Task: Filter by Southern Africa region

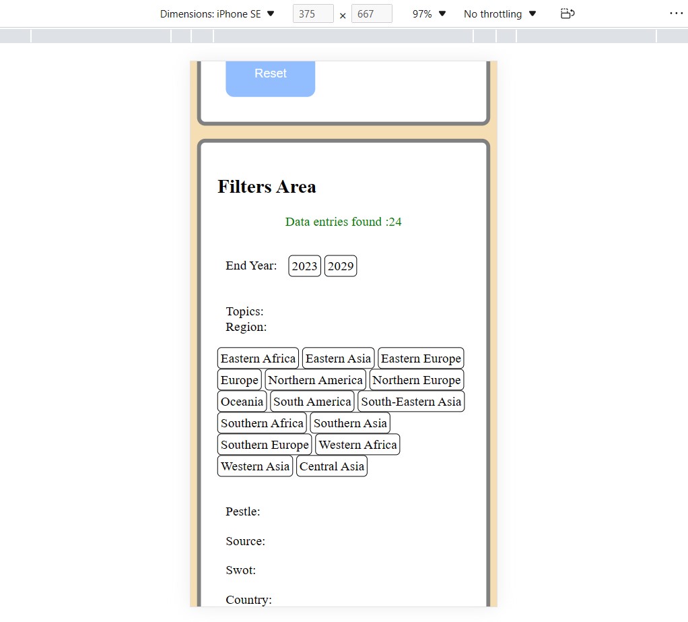Action: [x=262, y=423]
